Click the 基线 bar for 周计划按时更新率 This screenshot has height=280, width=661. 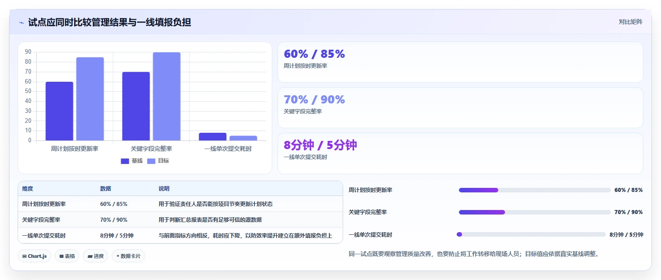pos(59,111)
